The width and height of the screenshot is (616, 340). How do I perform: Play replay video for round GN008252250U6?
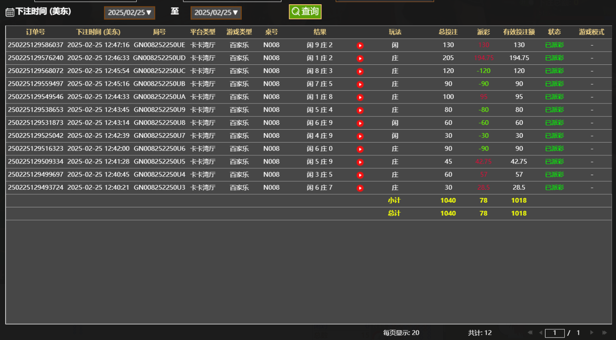pos(360,149)
